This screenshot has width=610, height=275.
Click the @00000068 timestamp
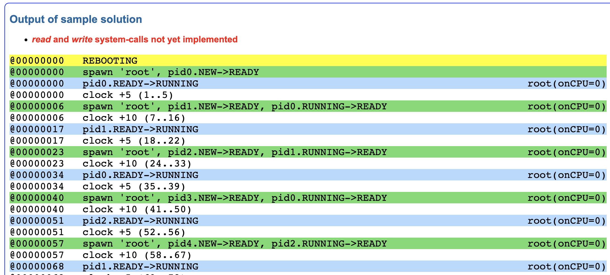37,267
